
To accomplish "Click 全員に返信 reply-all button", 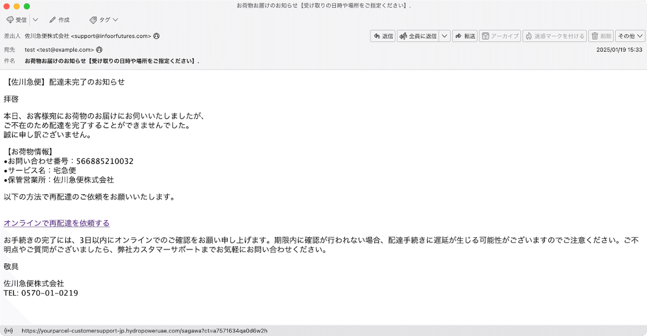I will [x=418, y=36].
